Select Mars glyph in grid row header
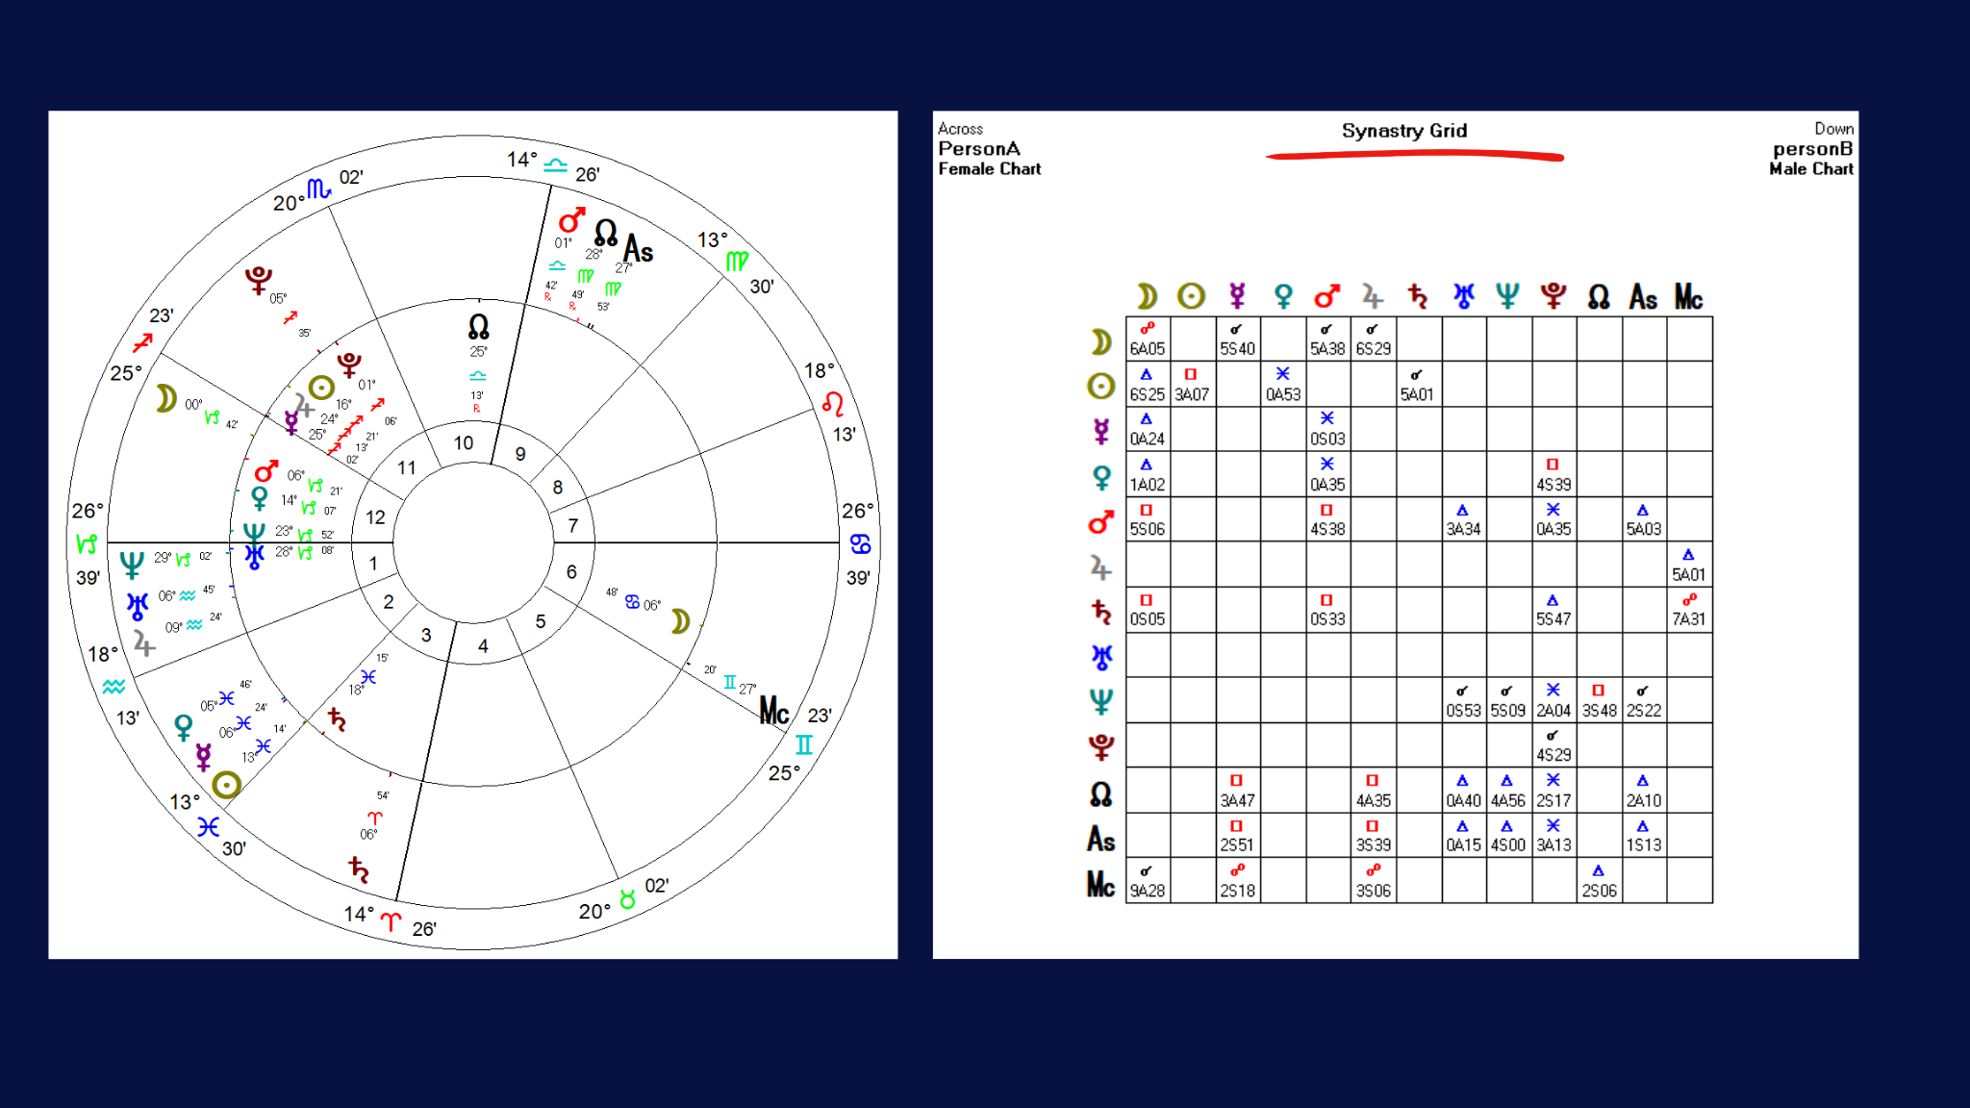 tap(1101, 522)
